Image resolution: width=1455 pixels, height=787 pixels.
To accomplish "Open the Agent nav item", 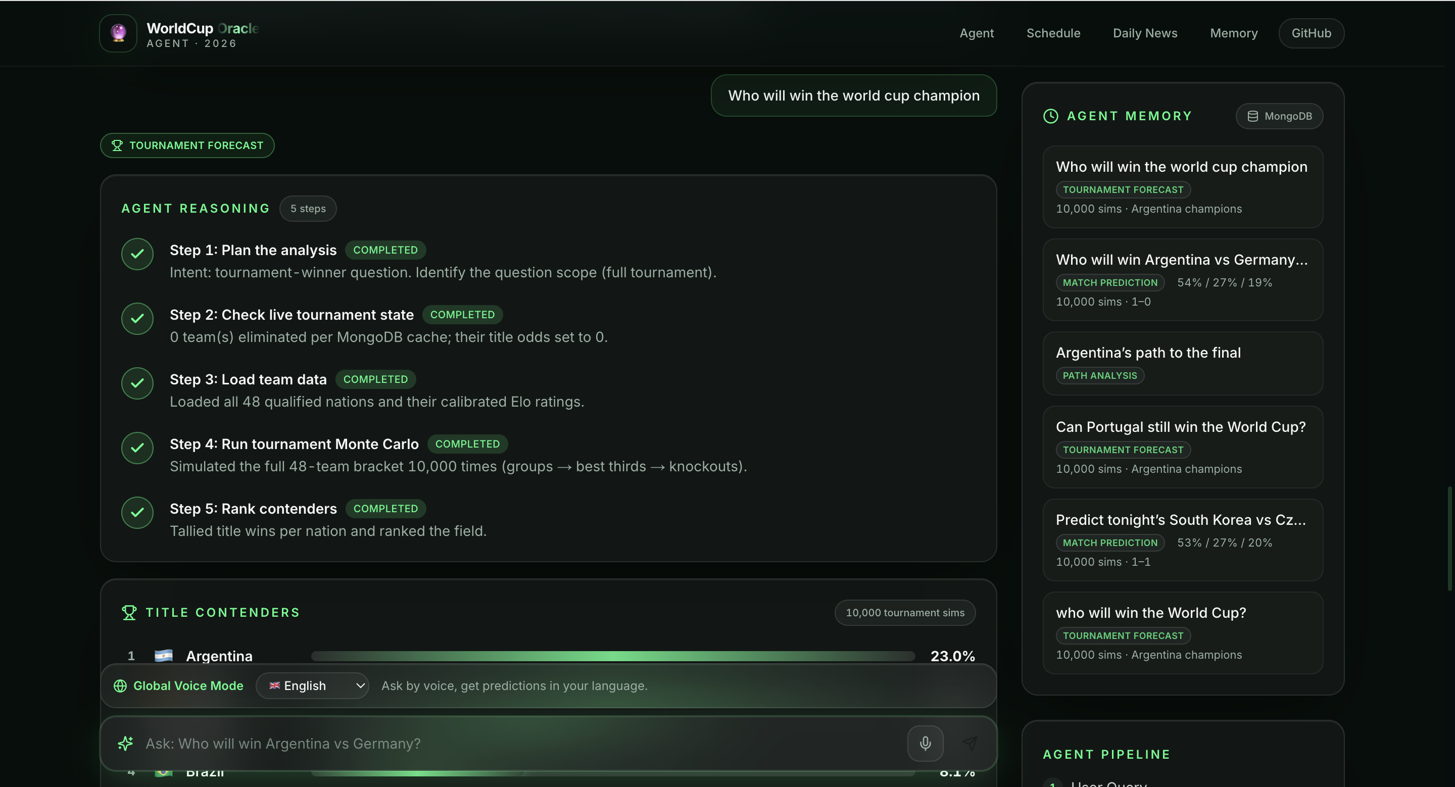I will pyautogui.click(x=977, y=33).
